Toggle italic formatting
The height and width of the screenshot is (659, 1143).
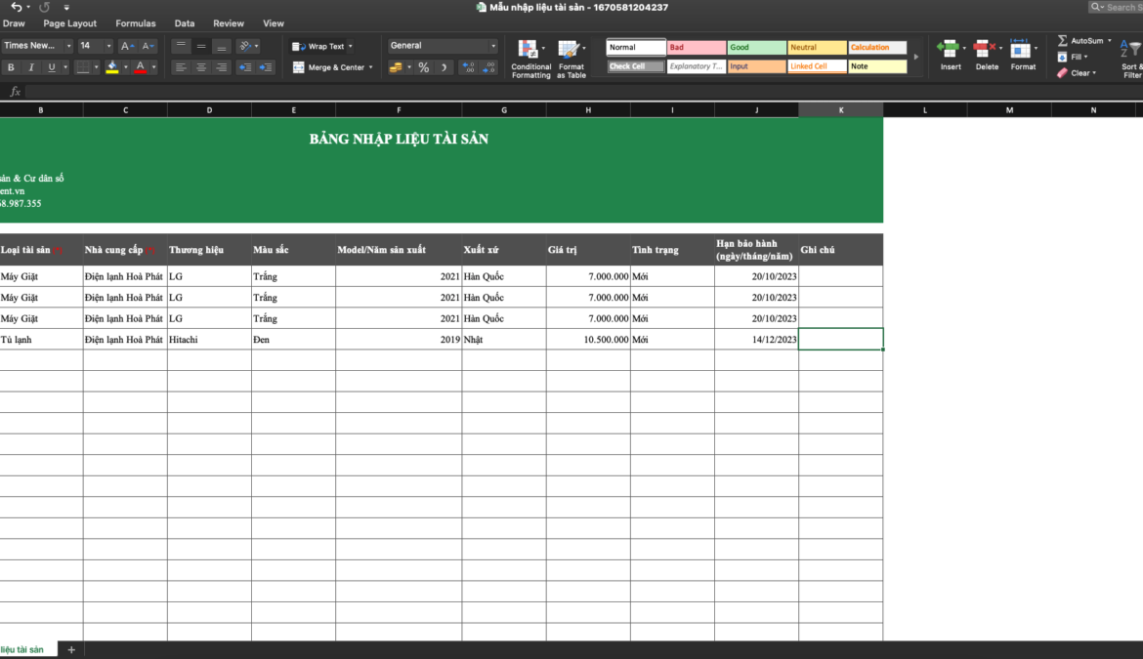tap(31, 67)
